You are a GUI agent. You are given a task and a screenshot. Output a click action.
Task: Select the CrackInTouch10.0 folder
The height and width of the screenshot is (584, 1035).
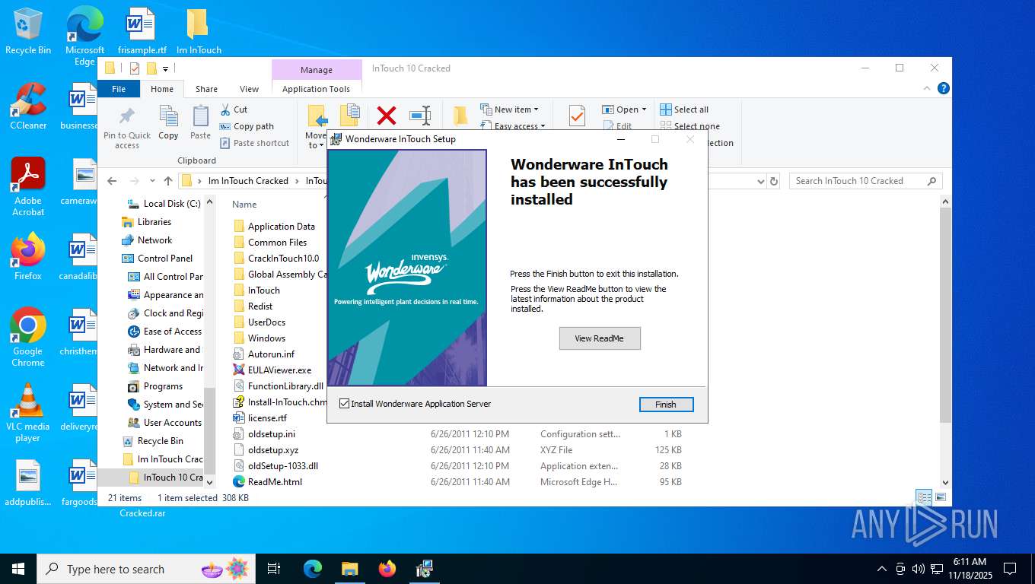tap(276, 259)
